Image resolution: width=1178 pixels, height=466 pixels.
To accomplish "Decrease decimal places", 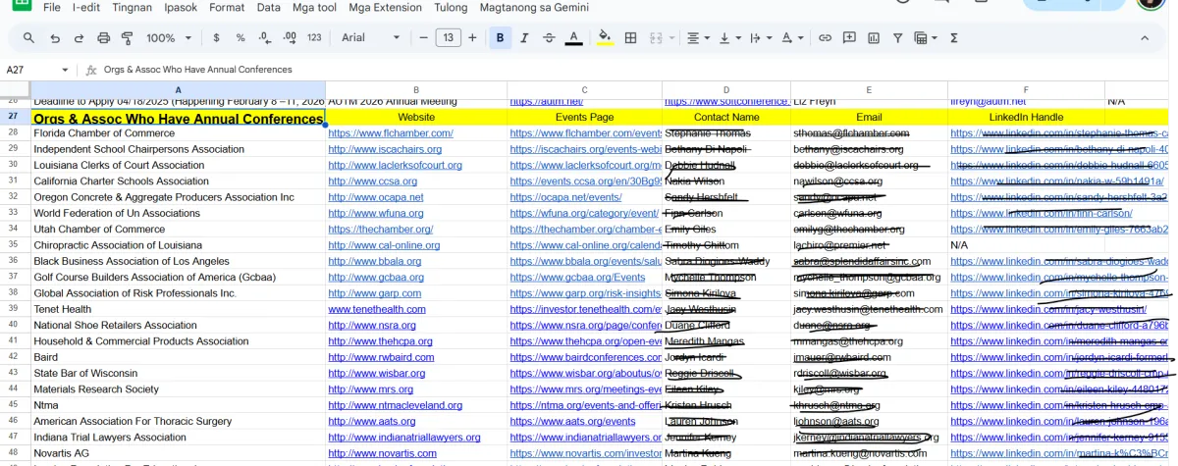I will [x=264, y=38].
